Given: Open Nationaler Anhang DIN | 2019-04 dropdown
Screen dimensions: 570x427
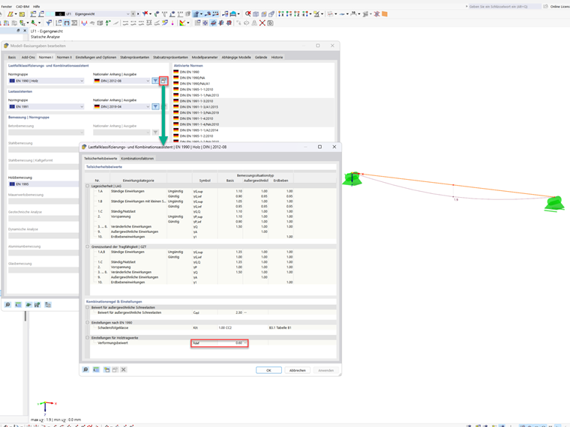Looking at the screenshot, I should (121, 106).
